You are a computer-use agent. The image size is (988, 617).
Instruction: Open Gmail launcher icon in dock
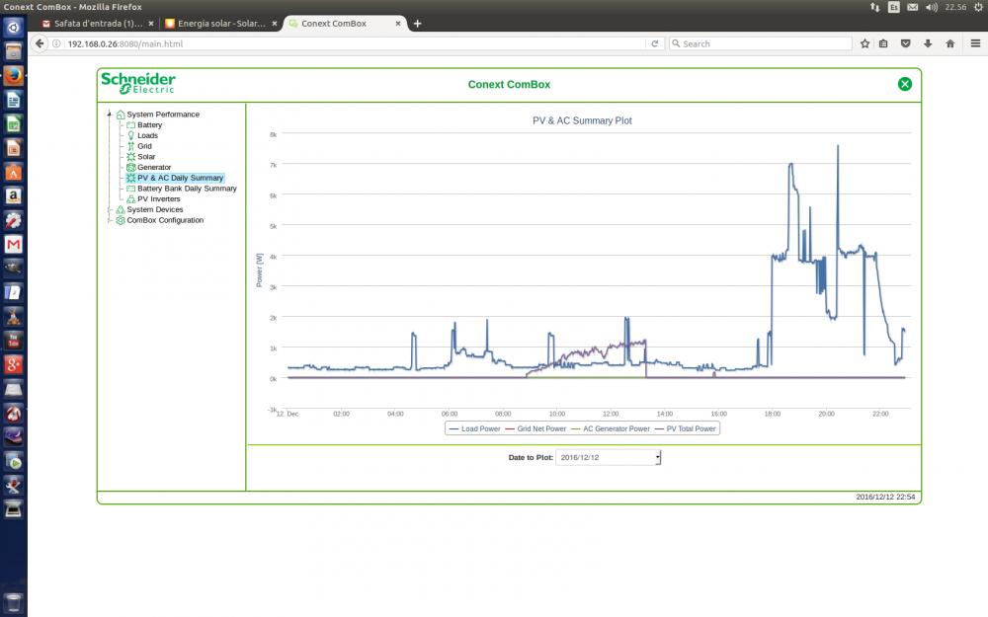pyautogui.click(x=13, y=244)
